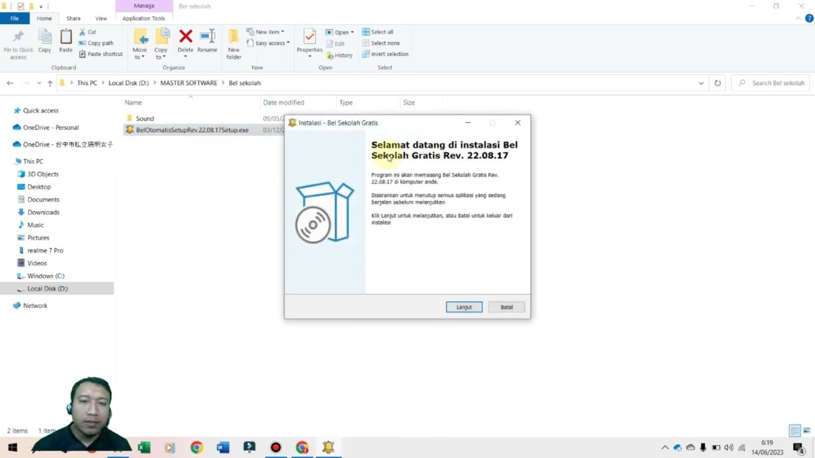Open OneDrive - Personal in sidebar
This screenshot has width=815, height=458.
coord(51,127)
